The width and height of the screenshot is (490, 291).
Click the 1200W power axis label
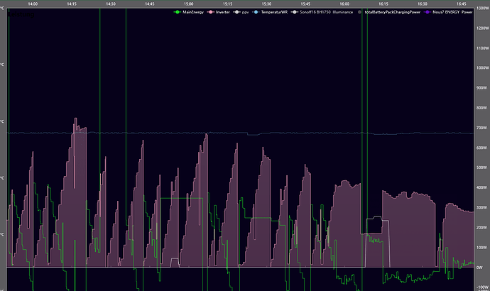pos(482,28)
